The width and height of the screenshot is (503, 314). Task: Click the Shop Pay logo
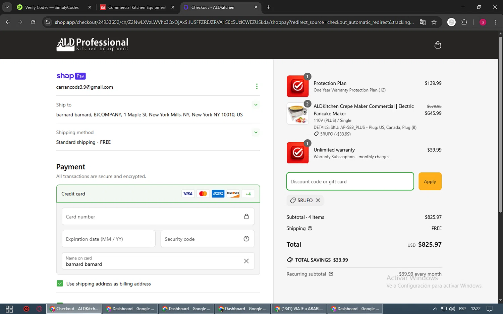(x=71, y=76)
